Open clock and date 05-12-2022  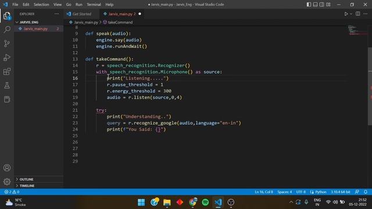tap(357, 202)
